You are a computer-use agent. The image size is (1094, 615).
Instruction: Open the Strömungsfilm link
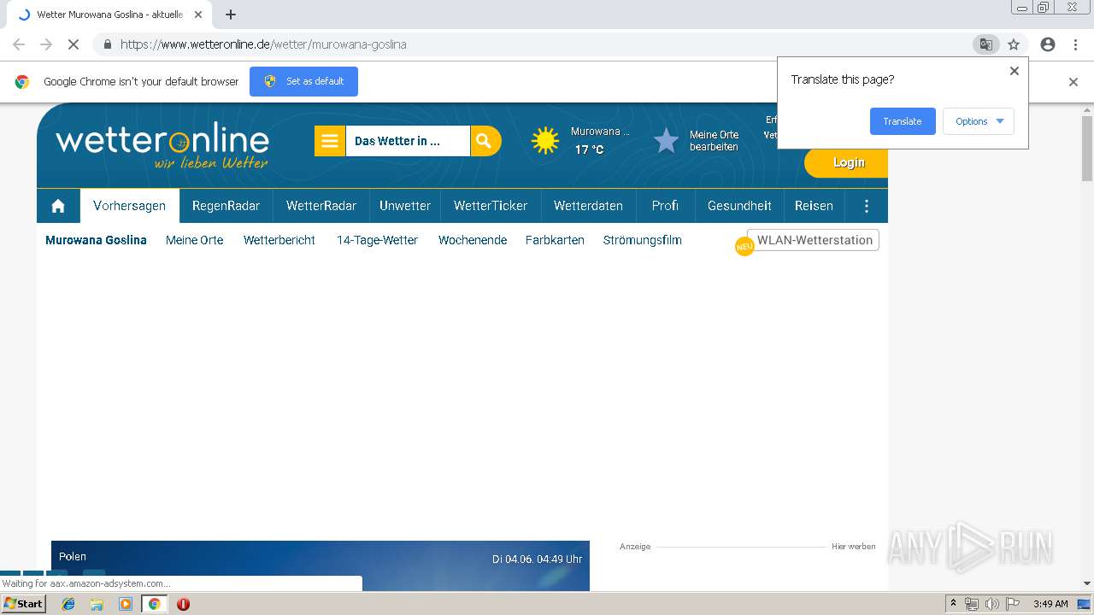tap(642, 240)
